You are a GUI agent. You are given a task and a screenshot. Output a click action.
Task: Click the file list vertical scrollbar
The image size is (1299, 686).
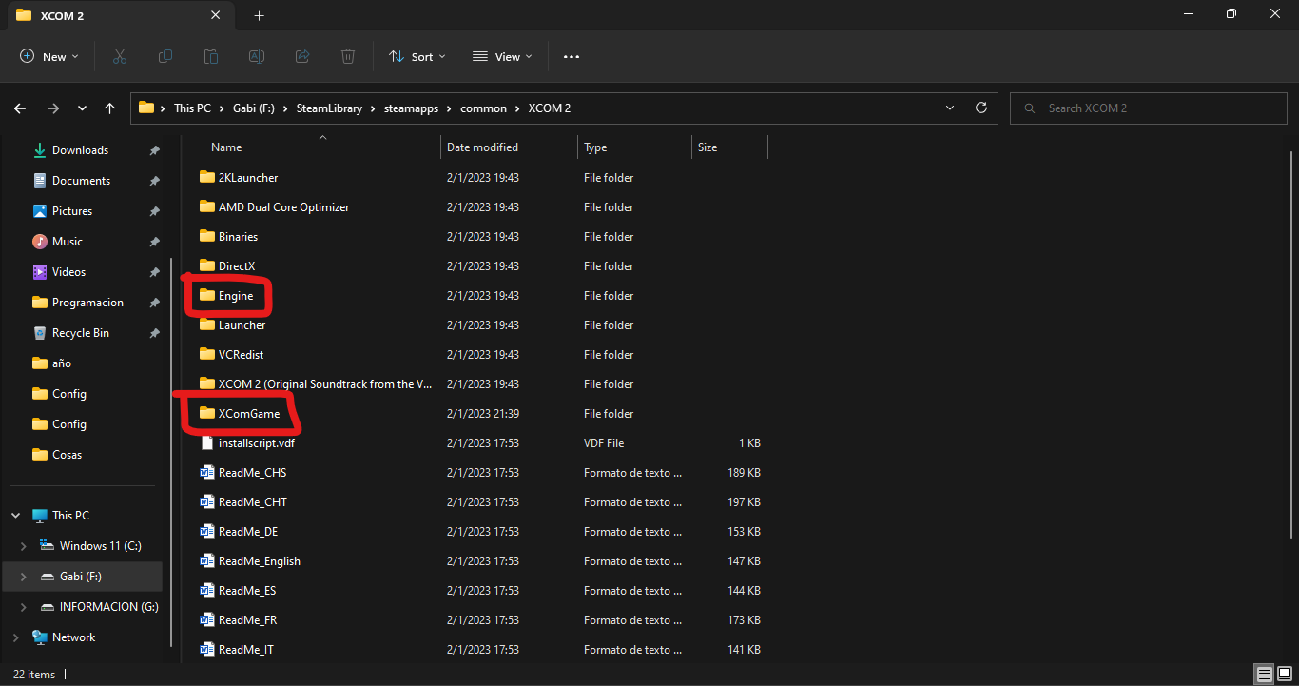coord(1290,343)
